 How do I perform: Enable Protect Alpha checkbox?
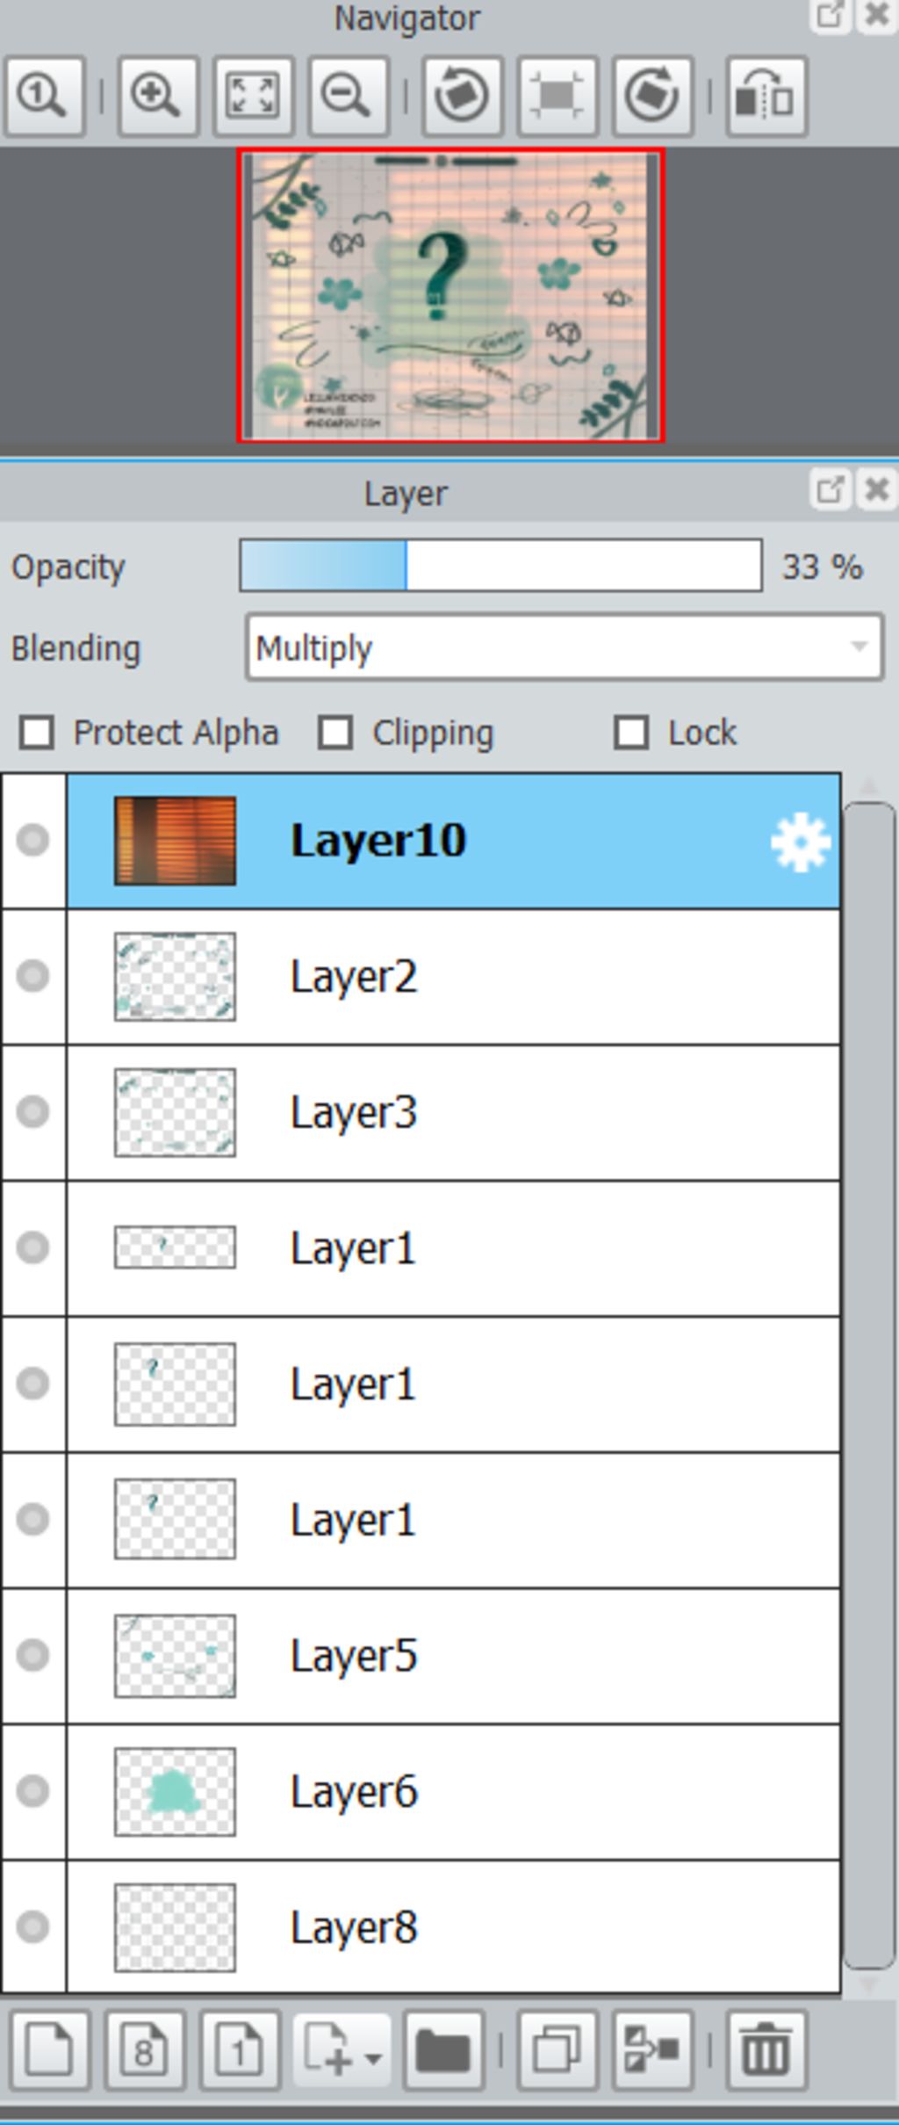[37, 733]
